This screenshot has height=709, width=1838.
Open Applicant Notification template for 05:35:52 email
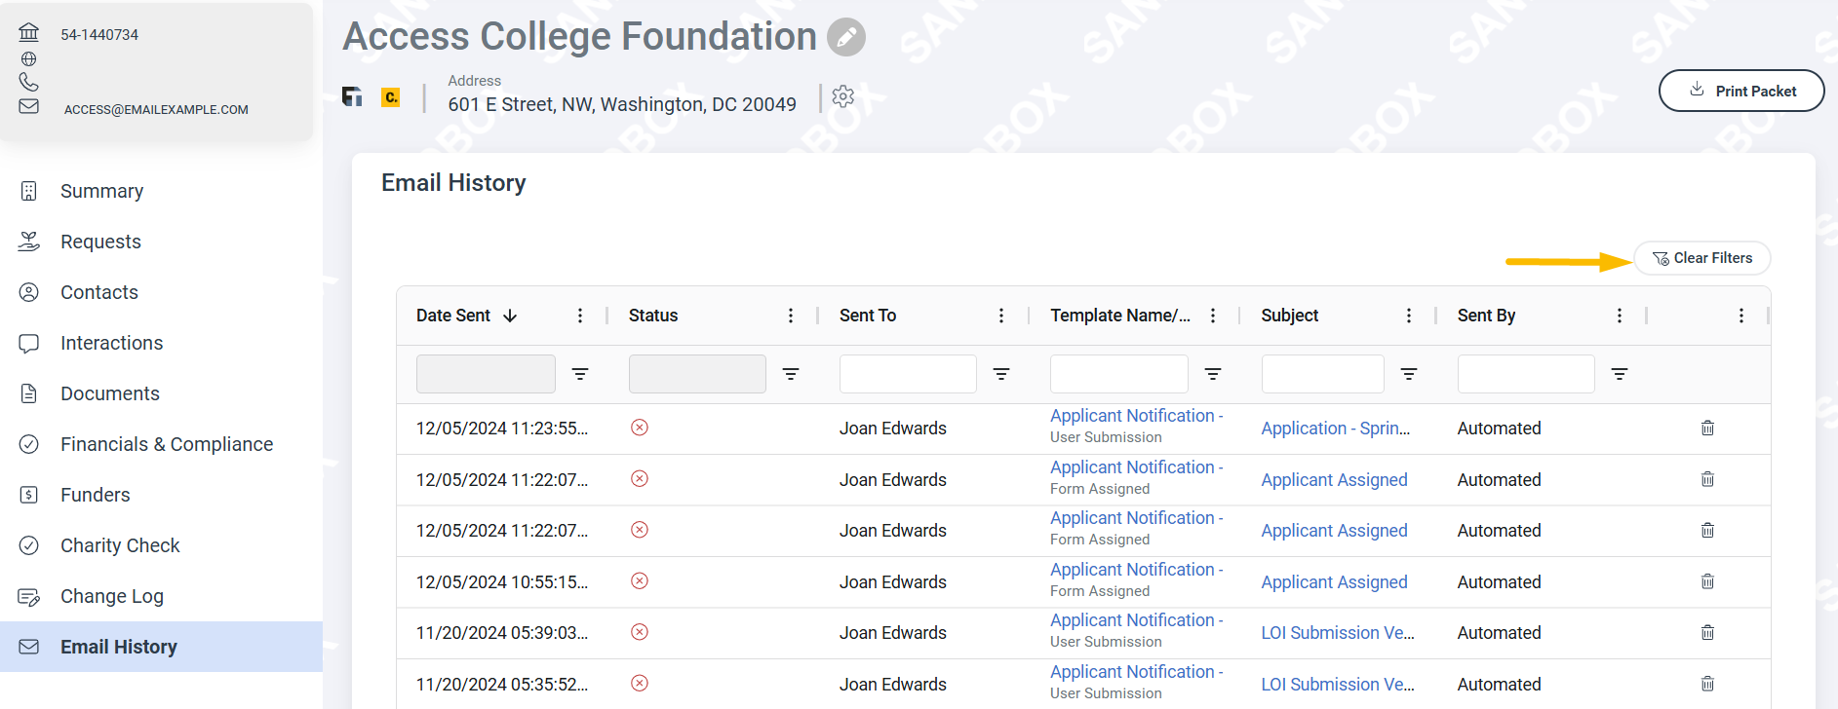1136,672
